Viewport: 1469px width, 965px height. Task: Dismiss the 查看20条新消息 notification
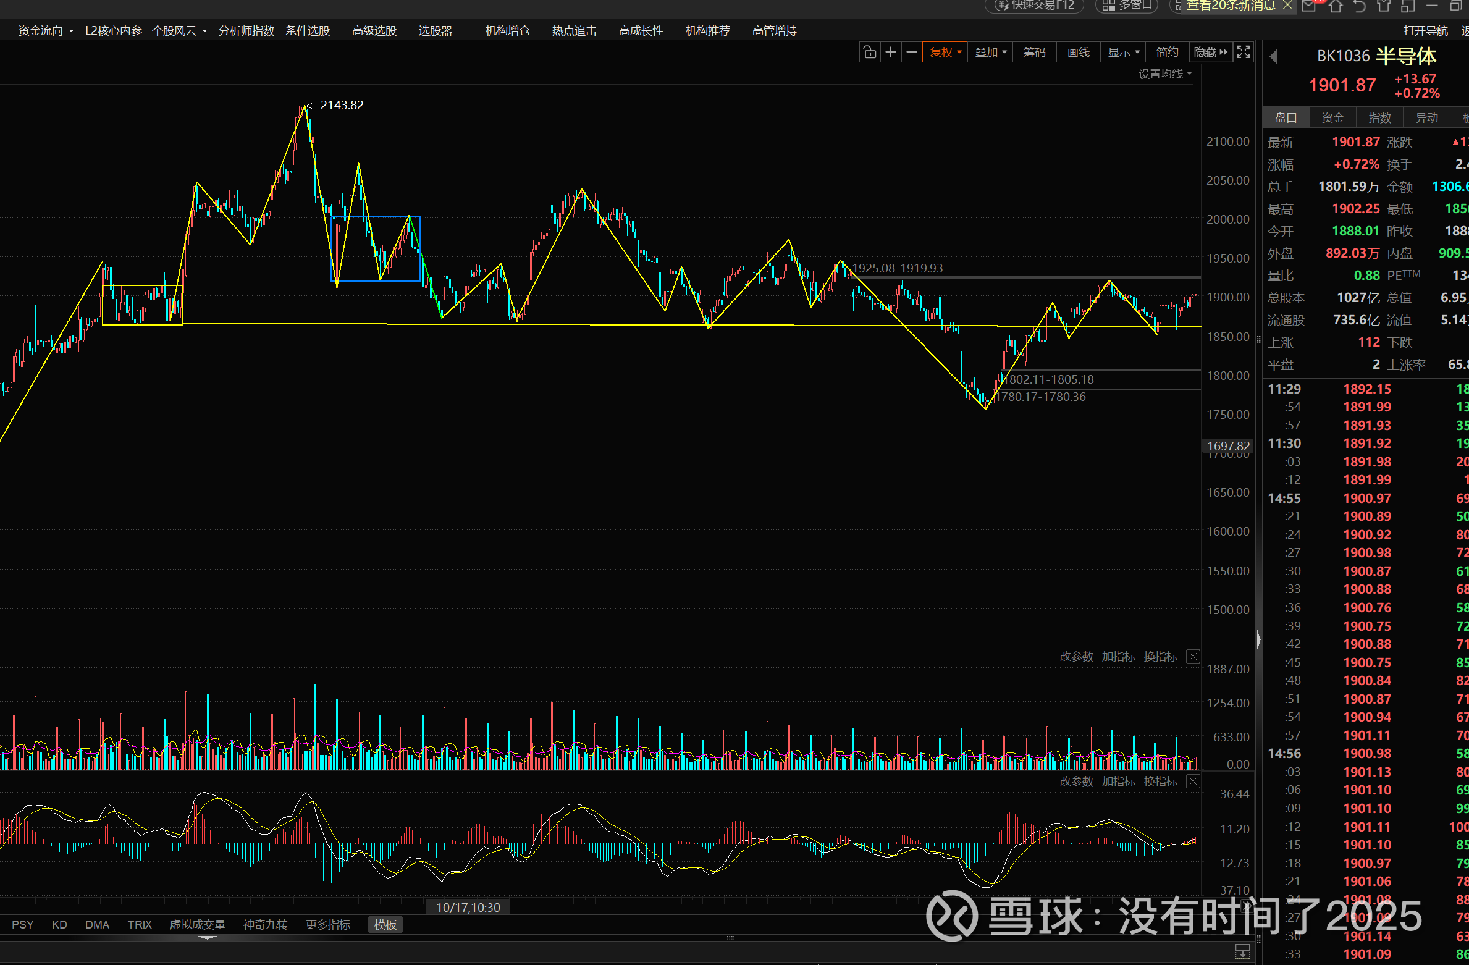point(1288,6)
